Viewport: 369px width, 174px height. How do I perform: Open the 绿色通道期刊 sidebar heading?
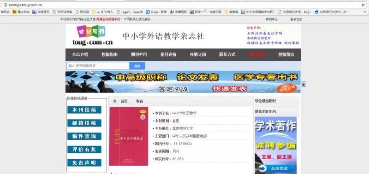(x=266, y=101)
